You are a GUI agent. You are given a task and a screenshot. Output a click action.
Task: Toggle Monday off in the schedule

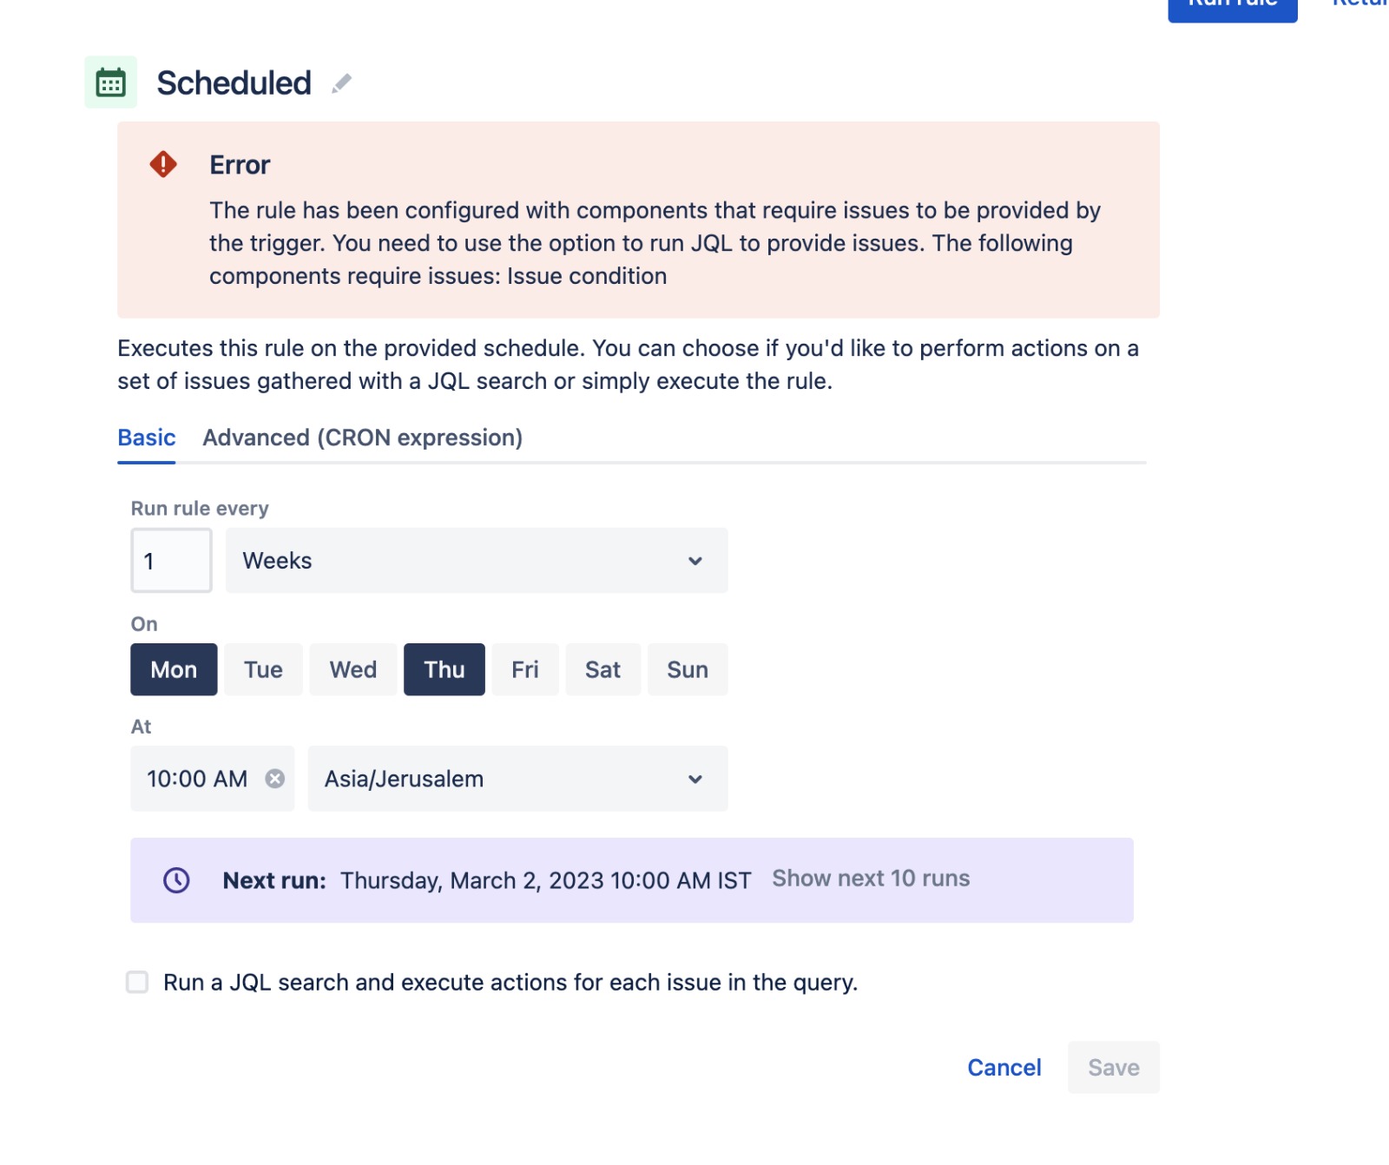pos(173,669)
